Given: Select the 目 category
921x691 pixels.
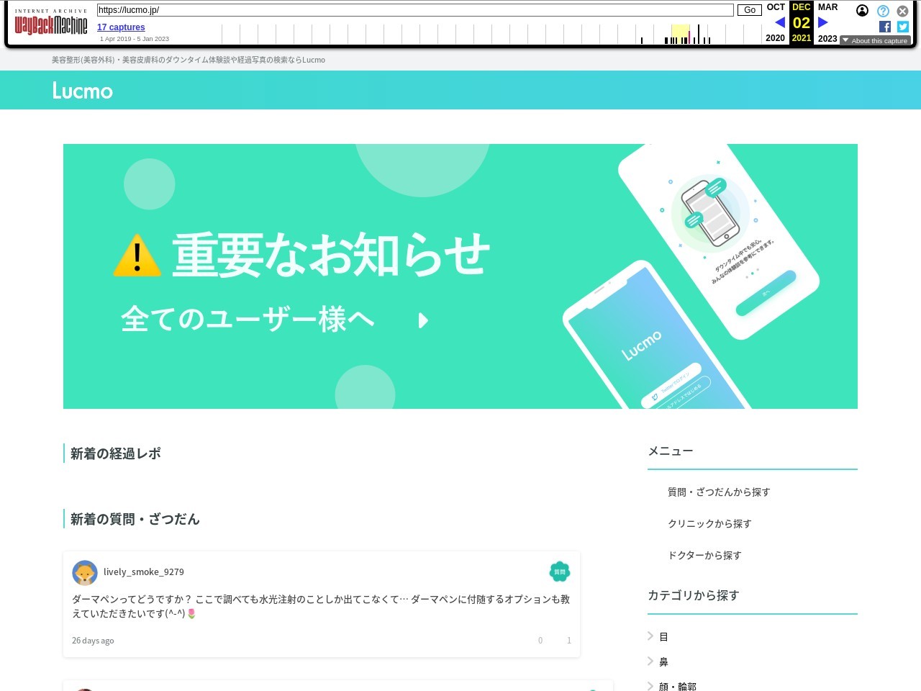Looking at the screenshot, I should pos(663,637).
